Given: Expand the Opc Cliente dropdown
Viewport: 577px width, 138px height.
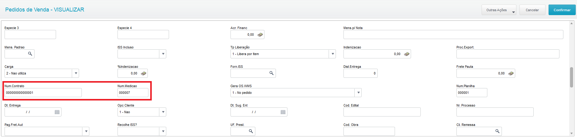Looking at the screenshot, I should (163, 112).
